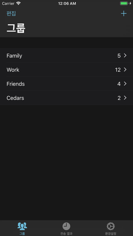133x236 pixels.
Task: Expand the Family row chevron
Action: coord(125,56)
